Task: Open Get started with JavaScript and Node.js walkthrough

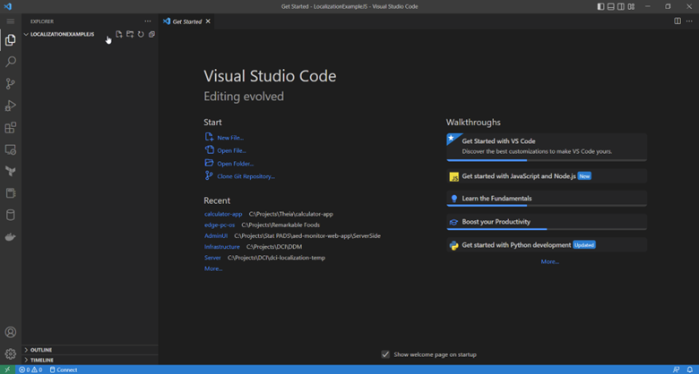Action: [x=547, y=176]
